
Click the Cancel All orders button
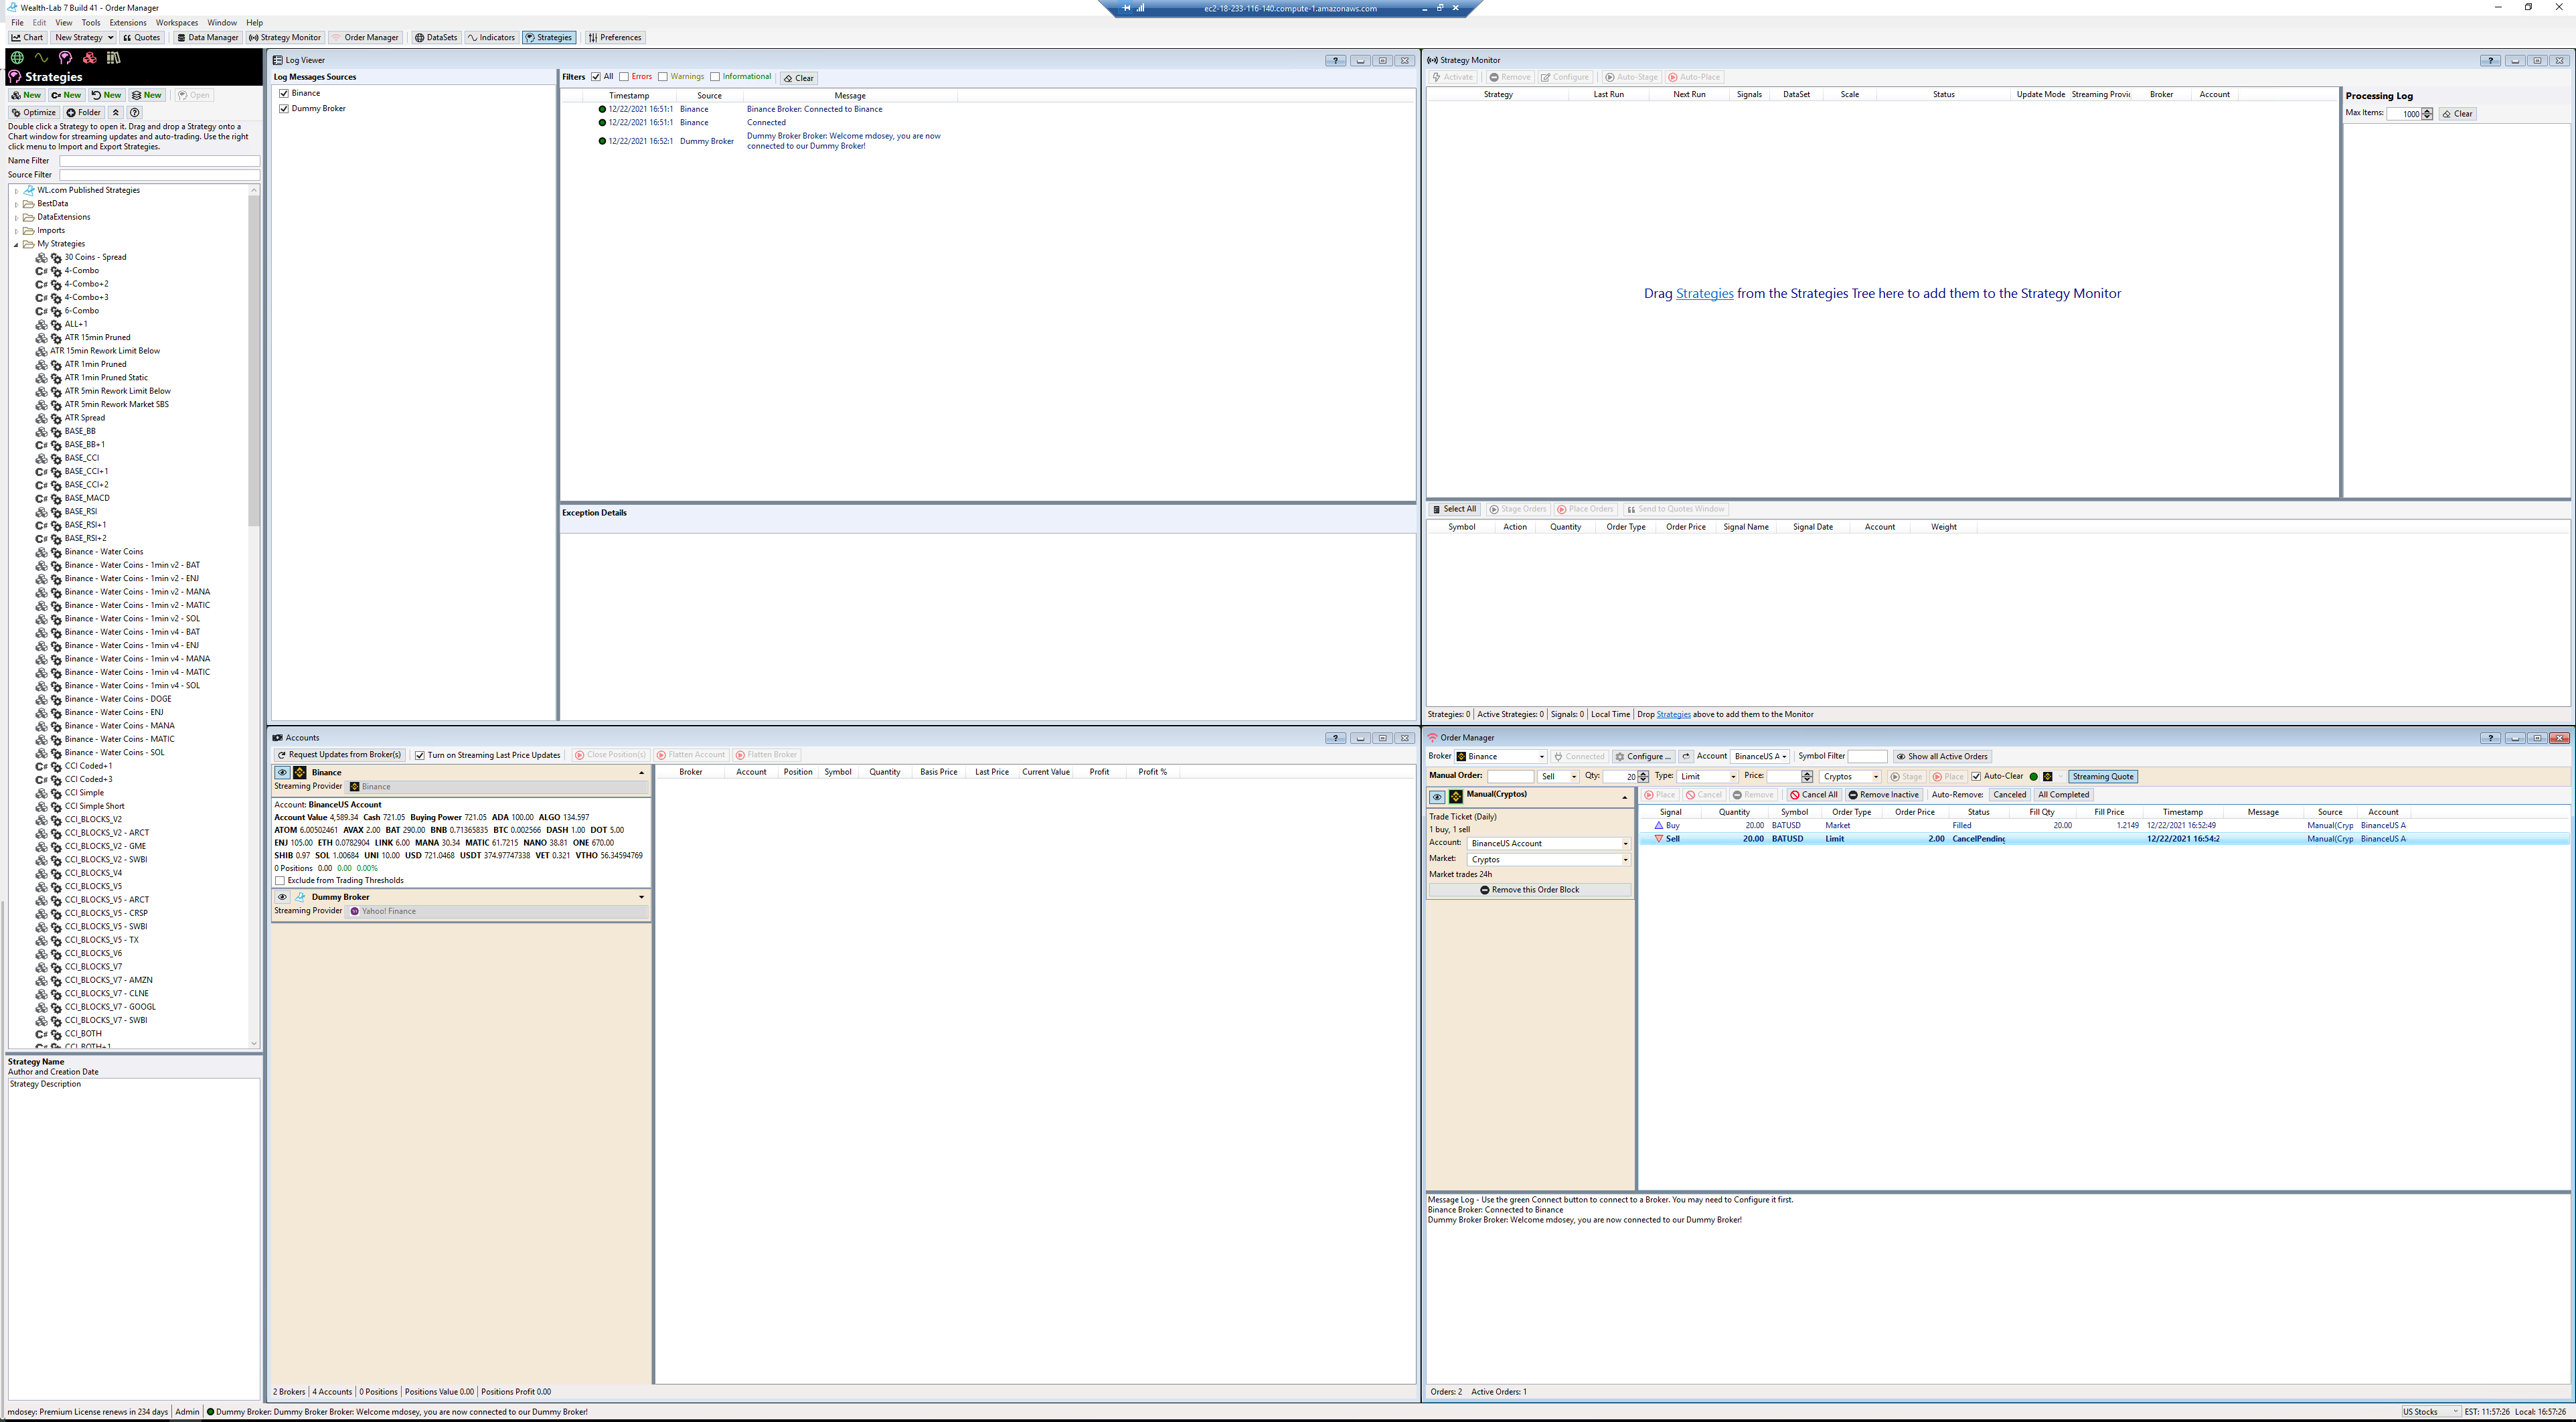pyautogui.click(x=1813, y=795)
